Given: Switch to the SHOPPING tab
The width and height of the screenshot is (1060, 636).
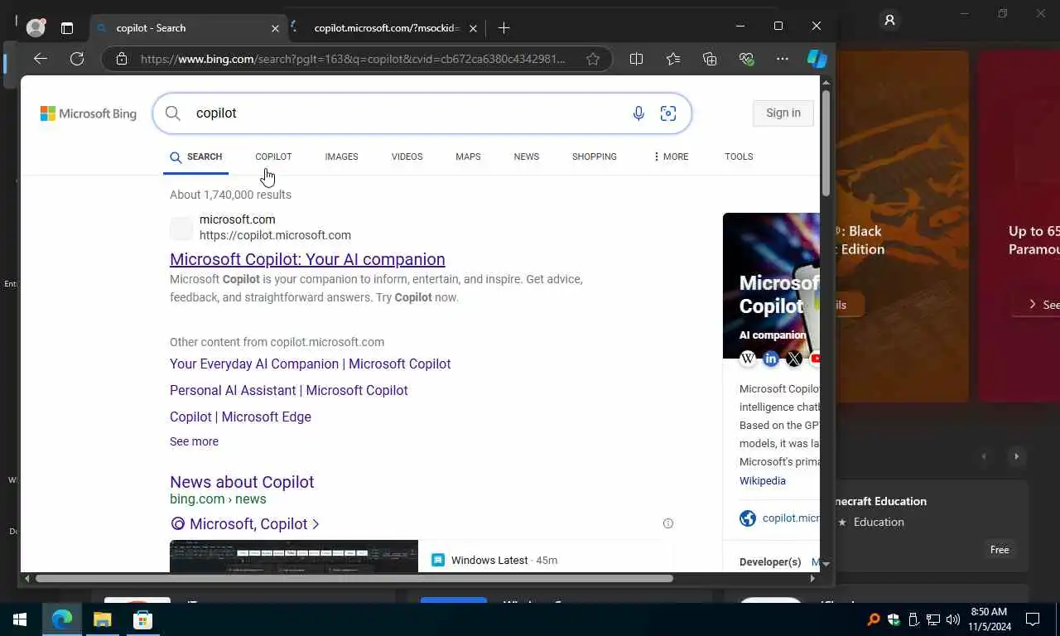Looking at the screenshot, I should point(594,157).
